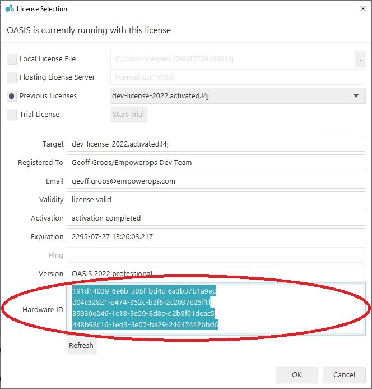Click the Start Trial button
Screen dimensions: 372x389
pyautogui.click(x=129, y=115)
